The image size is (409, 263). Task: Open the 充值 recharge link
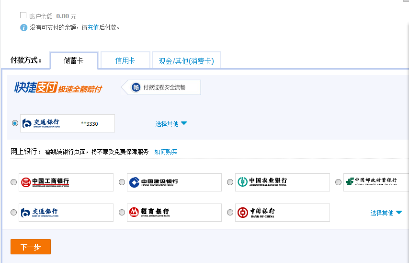(x=93, y=27)
